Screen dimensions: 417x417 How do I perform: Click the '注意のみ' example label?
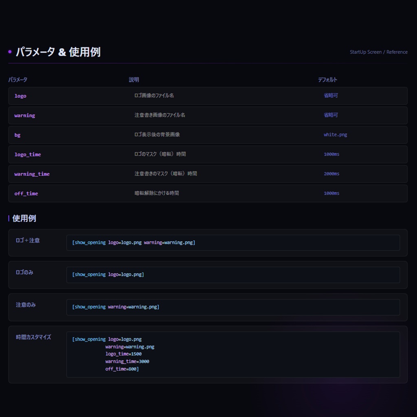click(x=26, y=305)
